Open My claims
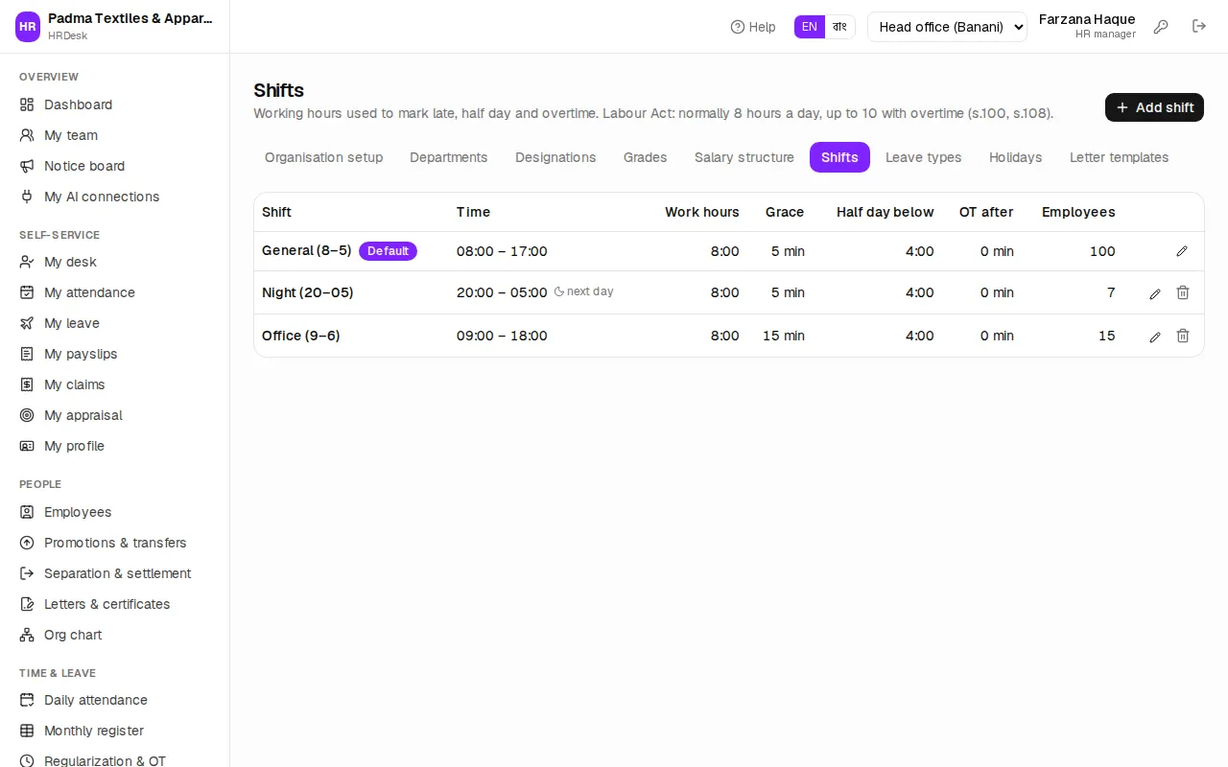 pos(115,384)
